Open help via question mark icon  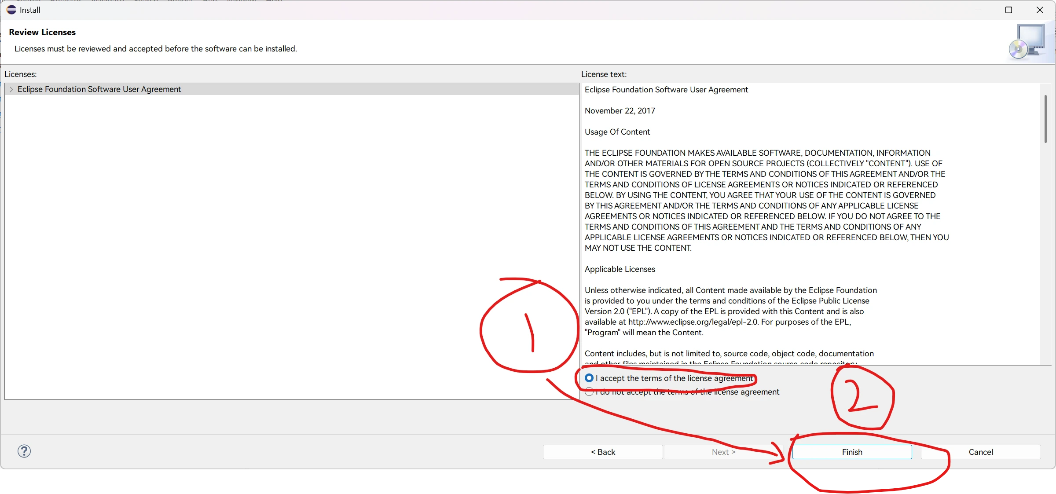(24, 451)
